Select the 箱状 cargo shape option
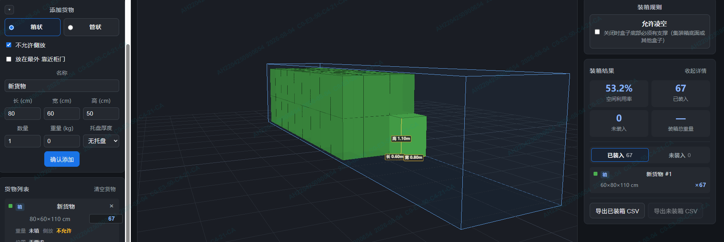The width and height of the screenshot is (724, 242). [33, 27]
